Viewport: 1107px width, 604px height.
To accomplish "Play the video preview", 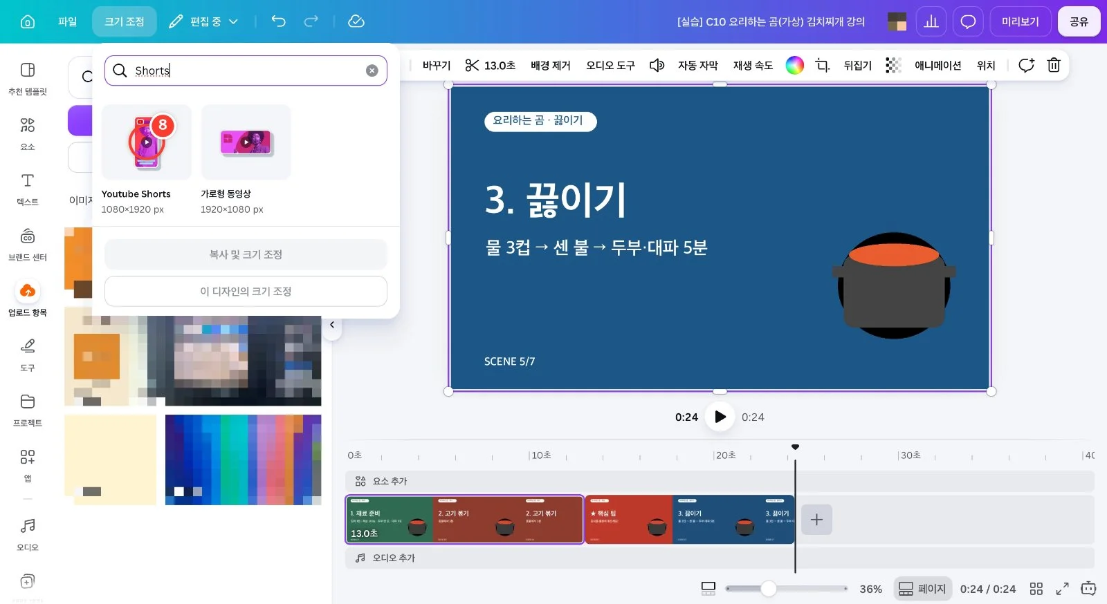I will tap(720, 417).
